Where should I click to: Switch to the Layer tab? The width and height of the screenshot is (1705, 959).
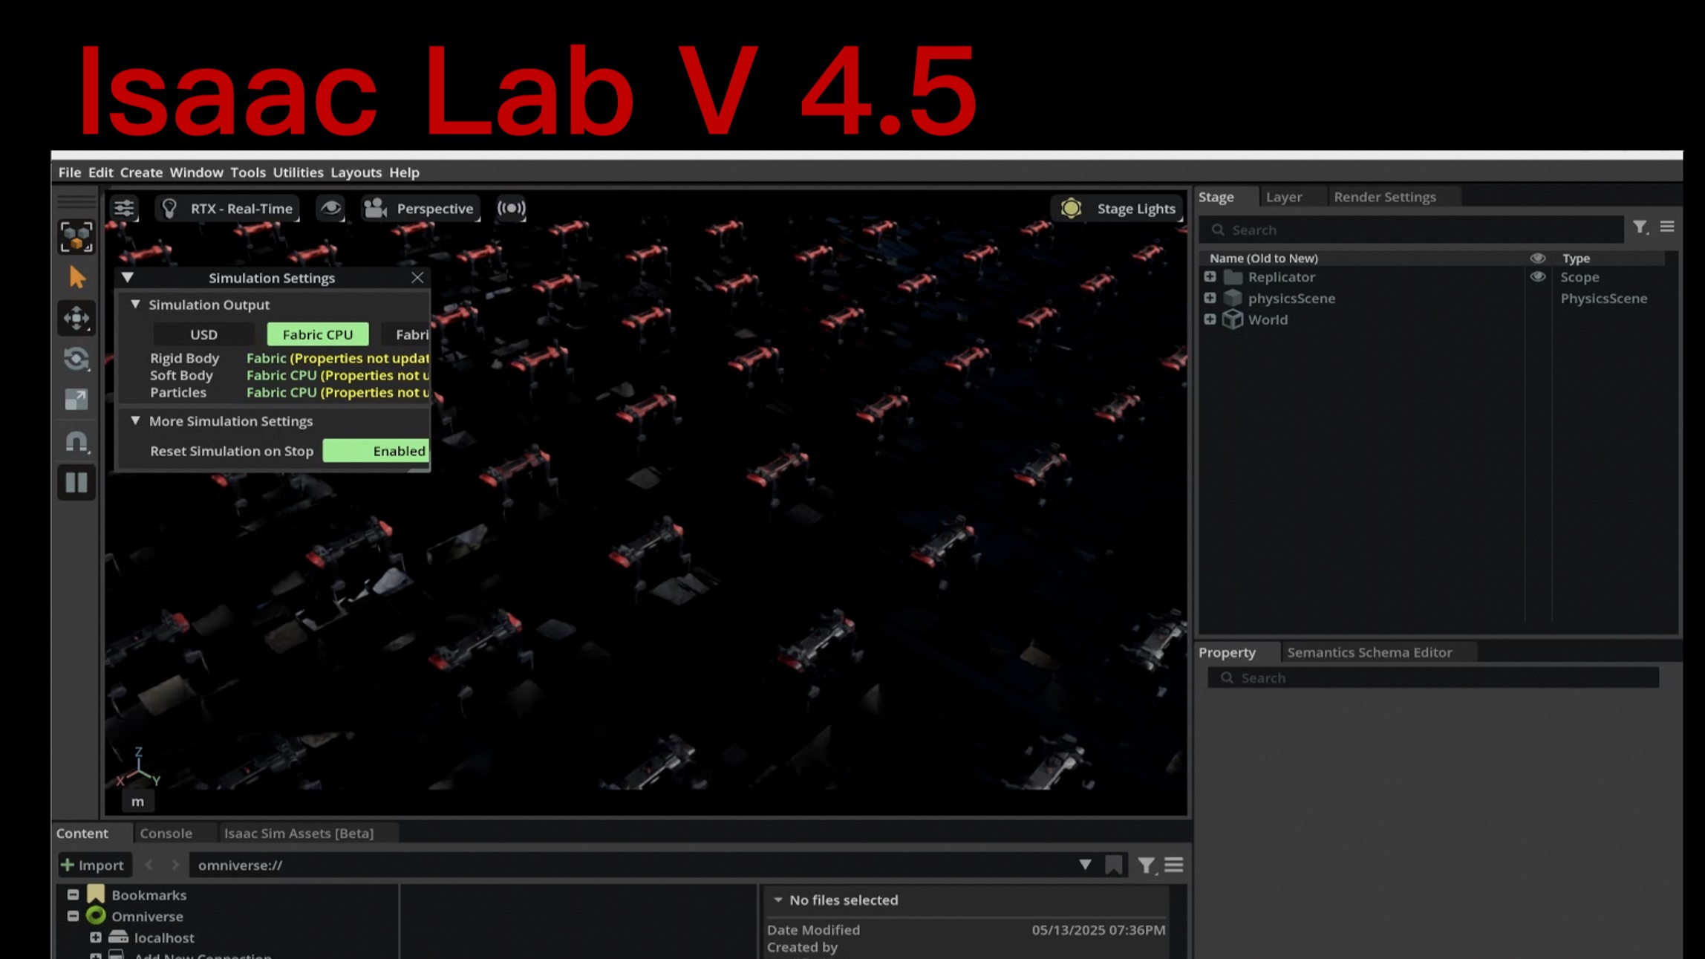(x=1284, y=196)
